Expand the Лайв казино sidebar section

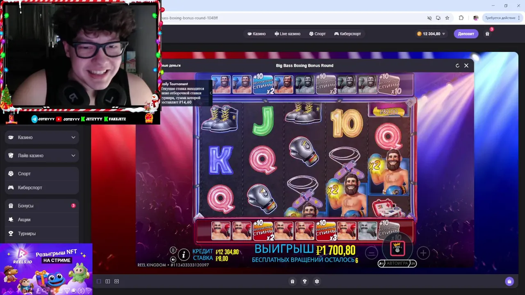tap(42, 155)
